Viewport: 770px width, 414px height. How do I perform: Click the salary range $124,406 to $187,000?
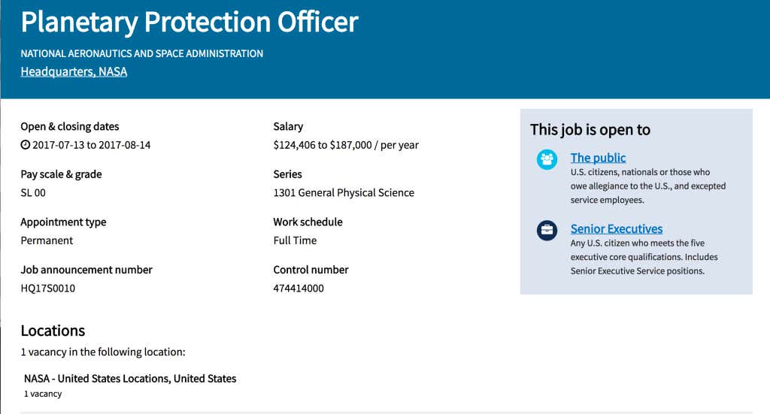click(x=346, y=145)
